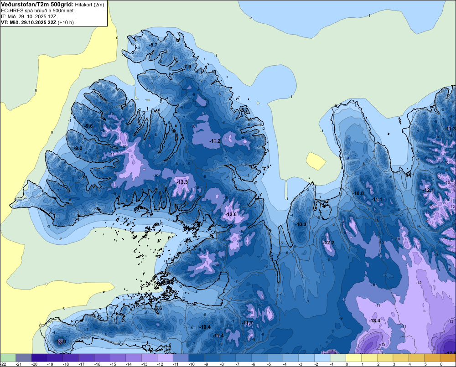This screenshot has height=367, width=456.
Task: Click the -11.2 temperature label
Action: pos(215,141)
